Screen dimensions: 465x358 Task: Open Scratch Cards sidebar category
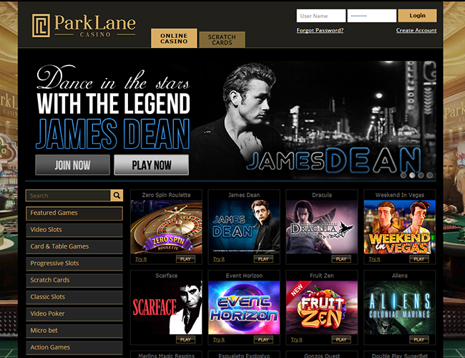tap(74, 280)
